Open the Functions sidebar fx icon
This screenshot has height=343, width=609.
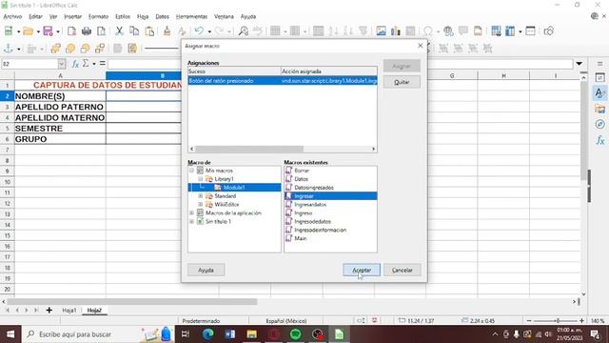pyautogui.click(x=600, y=140)
